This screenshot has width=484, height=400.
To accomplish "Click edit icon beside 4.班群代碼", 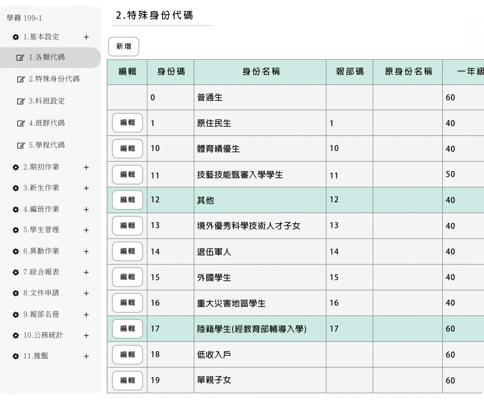I will (21, 123).
